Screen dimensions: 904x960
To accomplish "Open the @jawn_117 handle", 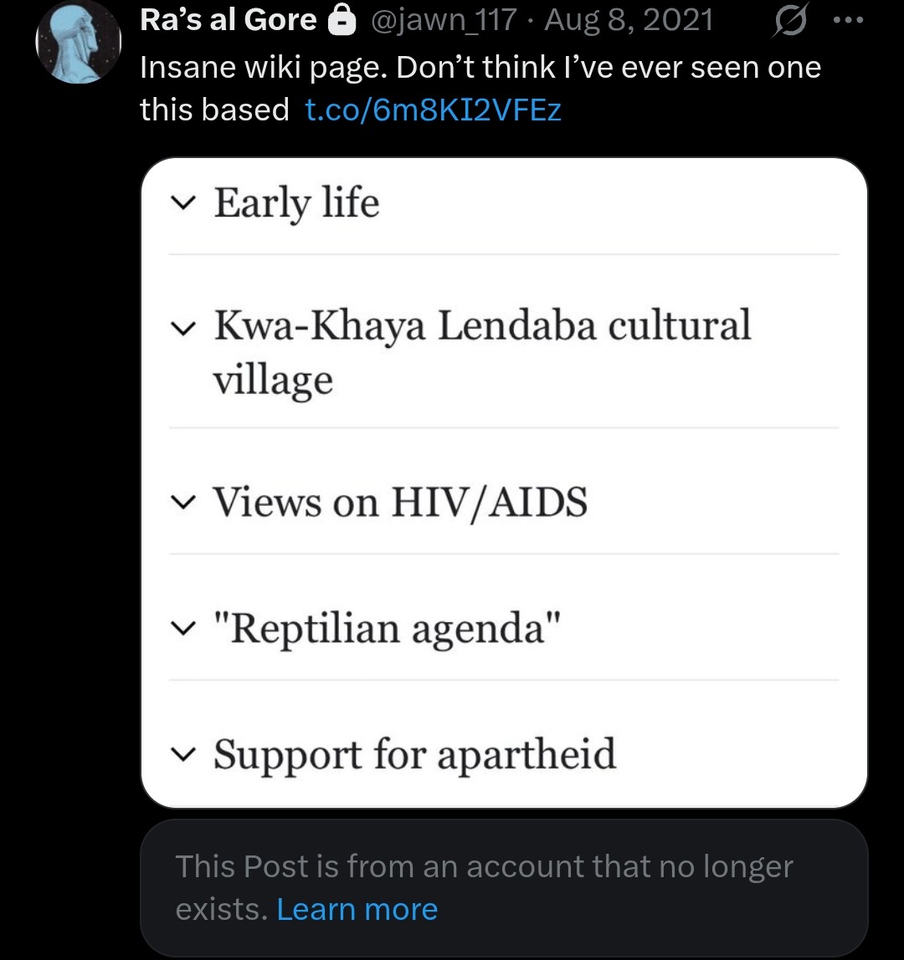I will point(444,19).
